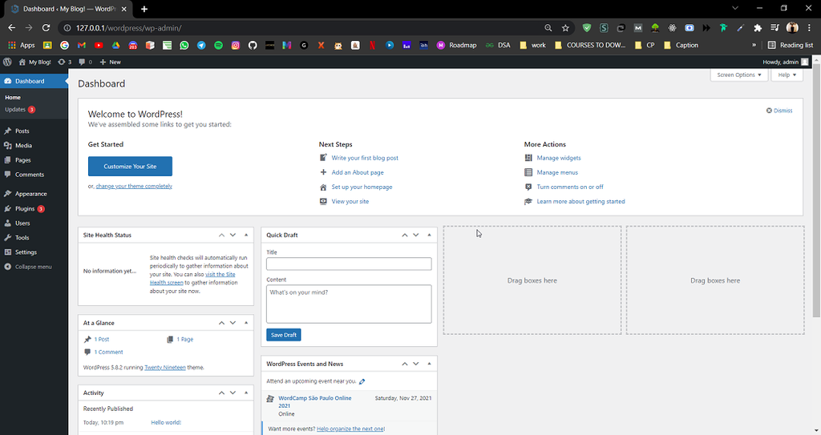Click the View your site link

(350, 202)
